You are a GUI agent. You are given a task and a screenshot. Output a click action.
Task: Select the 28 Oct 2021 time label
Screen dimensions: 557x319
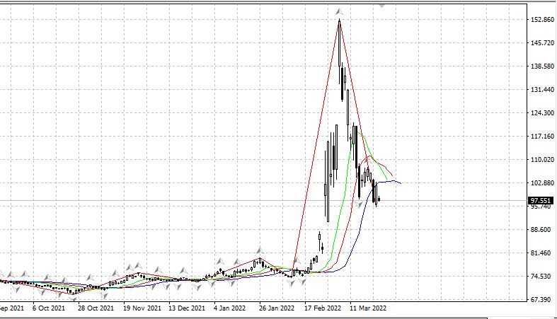(x=96, y=308)
